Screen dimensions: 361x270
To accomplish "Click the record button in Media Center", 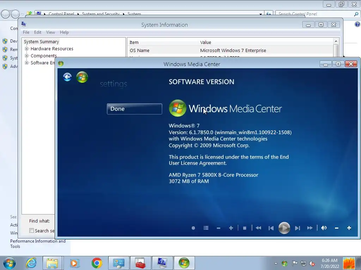I will (194, 228).
